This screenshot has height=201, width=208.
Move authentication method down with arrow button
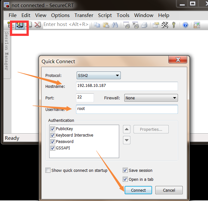click(x=127, y=140)
